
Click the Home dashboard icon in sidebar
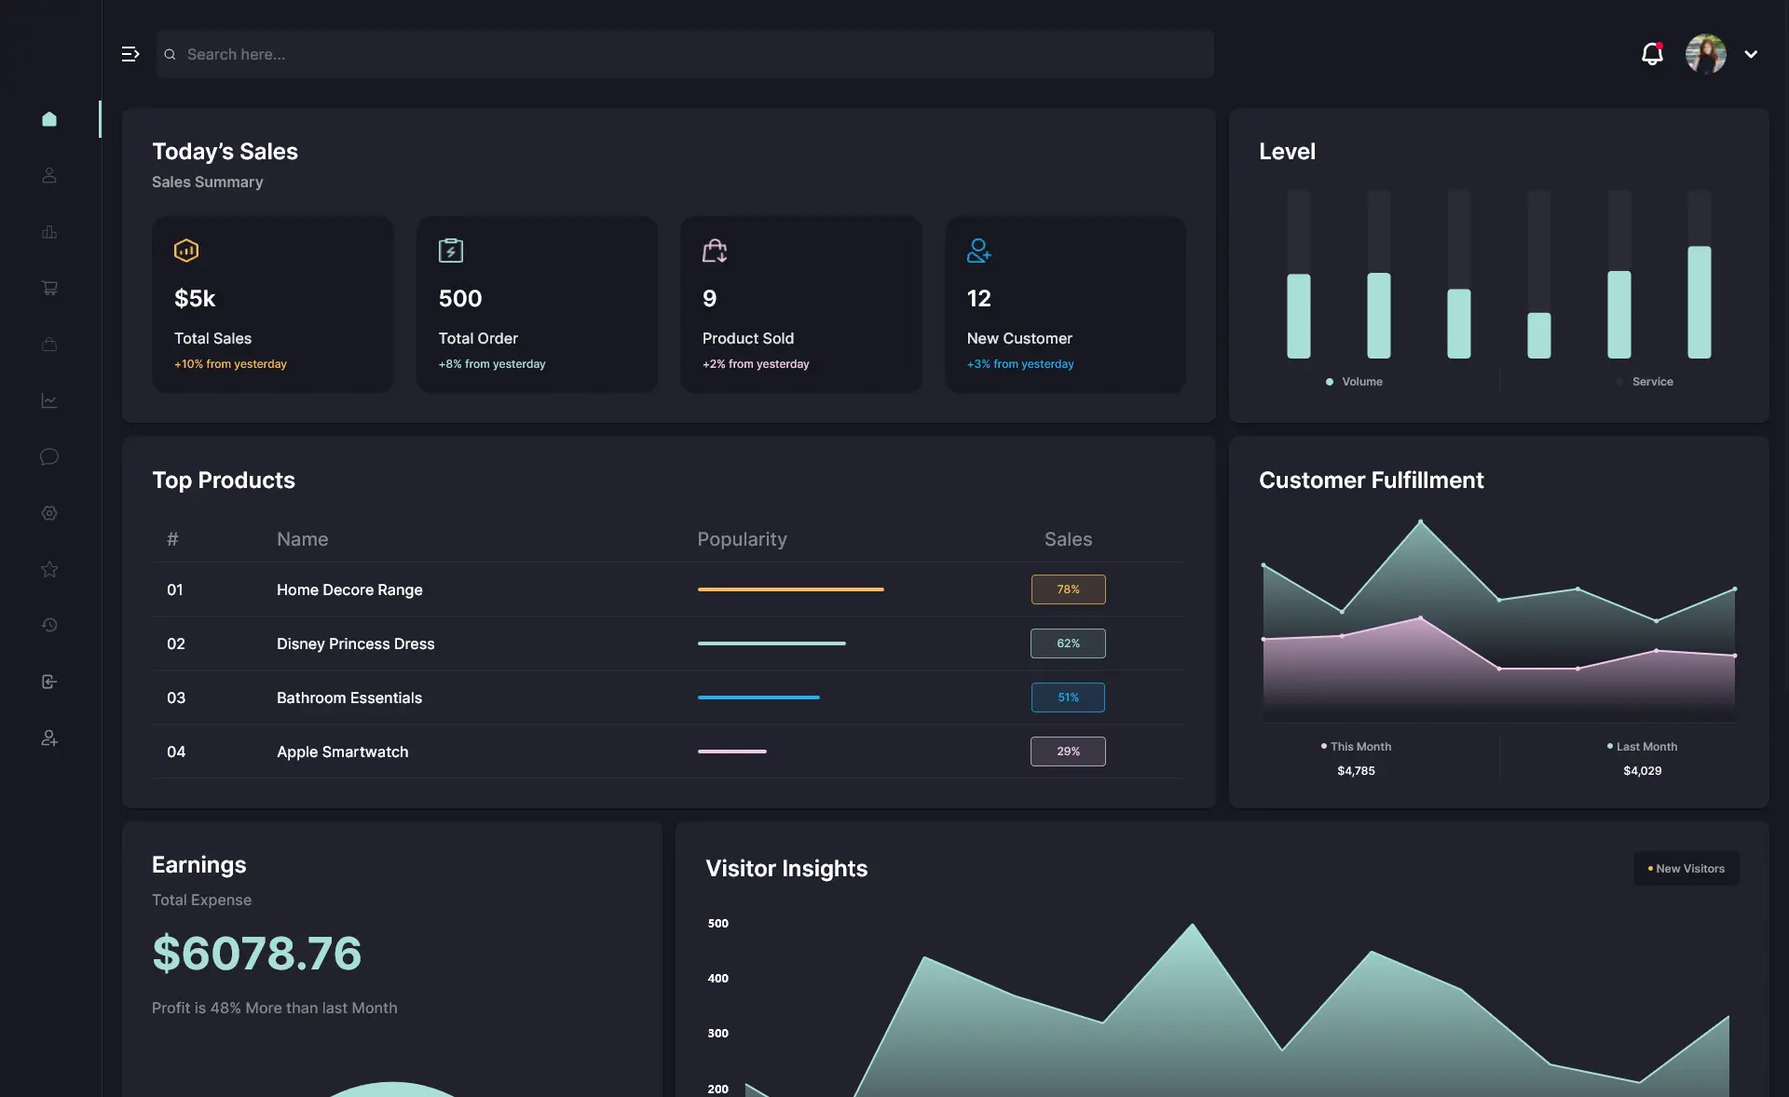click(48, 117)
